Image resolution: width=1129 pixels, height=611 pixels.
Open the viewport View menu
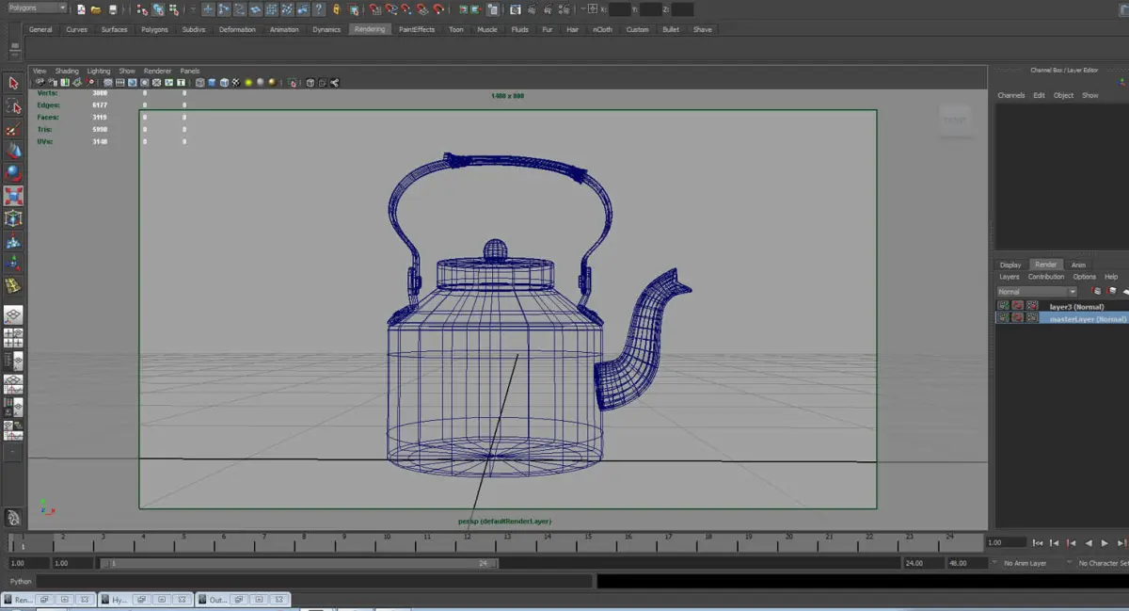[40, 71]
